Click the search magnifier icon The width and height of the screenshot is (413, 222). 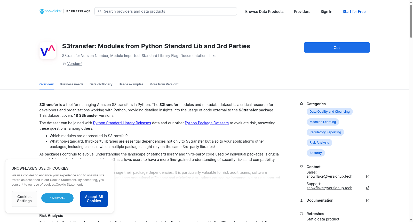[100, 11]
